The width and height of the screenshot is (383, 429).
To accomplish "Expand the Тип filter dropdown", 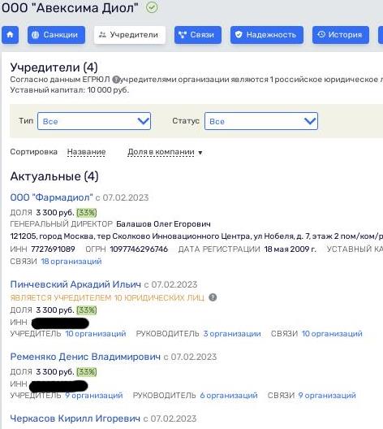I will pos(94,121).
